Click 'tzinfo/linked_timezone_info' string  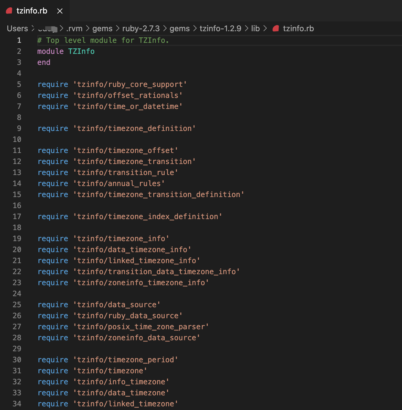[x=137, y=260]
